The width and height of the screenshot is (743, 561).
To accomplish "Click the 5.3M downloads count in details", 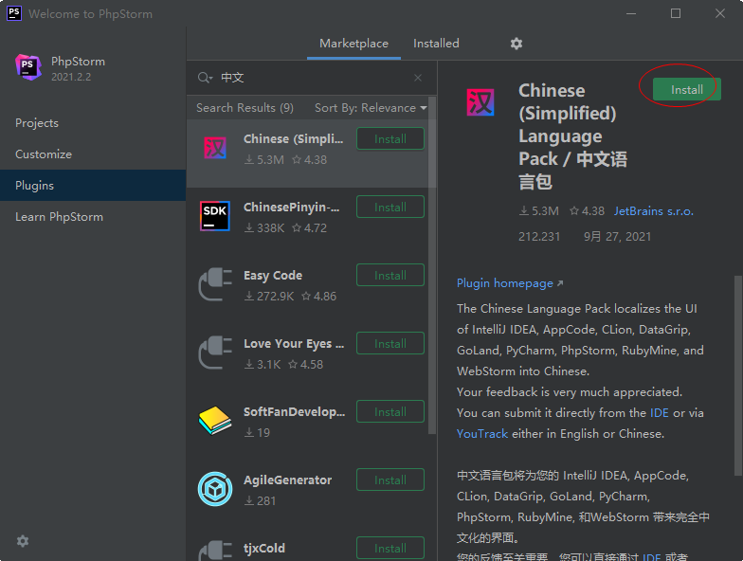I will pyautogui.click(x=539, y=211).
